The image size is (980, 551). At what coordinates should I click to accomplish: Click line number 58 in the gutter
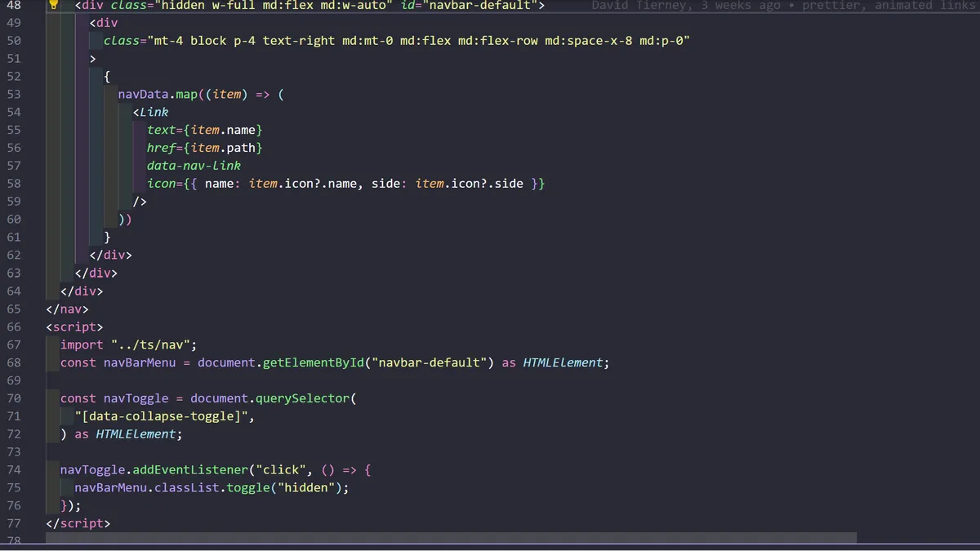tap(14, 184)
